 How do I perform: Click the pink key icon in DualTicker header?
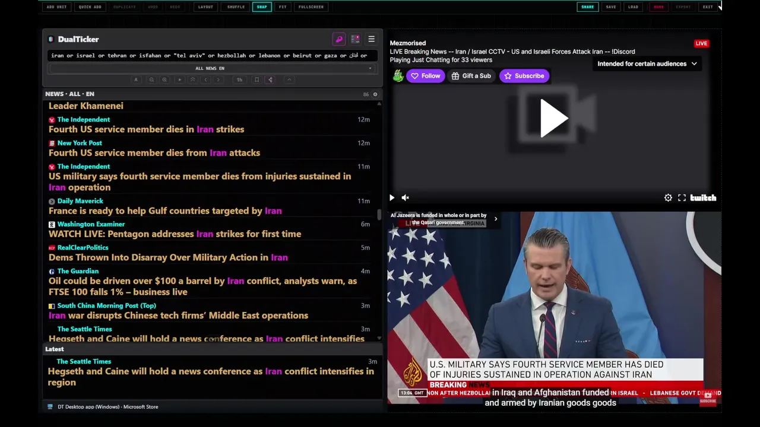pos(339,39)
